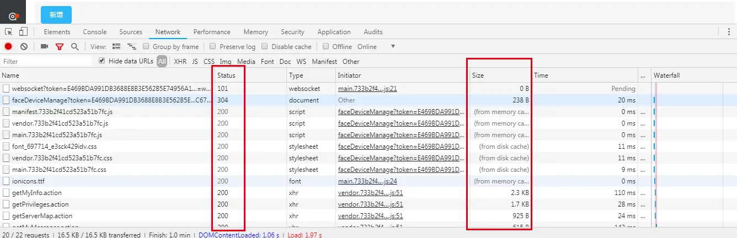737x238 pixels.
Task: Open Audits tab
Action: [373, 32]
